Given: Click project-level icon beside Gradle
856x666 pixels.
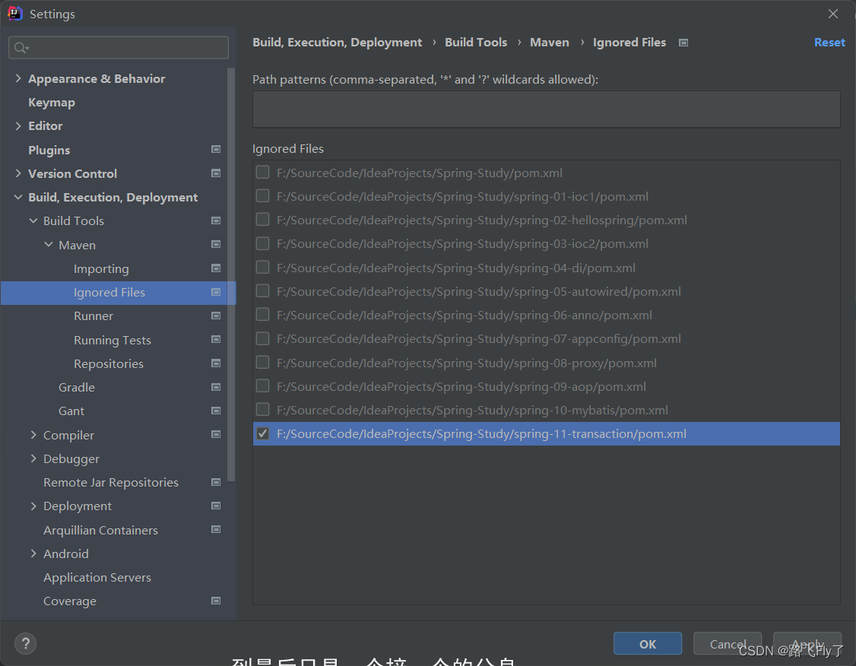Looking at the screenshot, I should [x=216, y=387].
